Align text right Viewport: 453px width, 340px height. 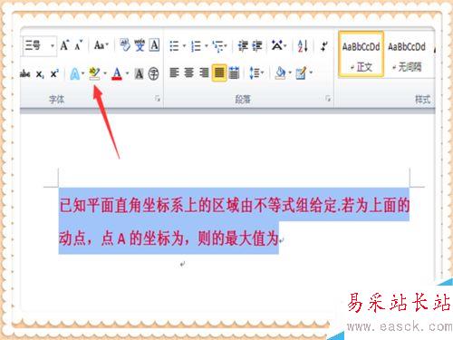tap(204, 73)
